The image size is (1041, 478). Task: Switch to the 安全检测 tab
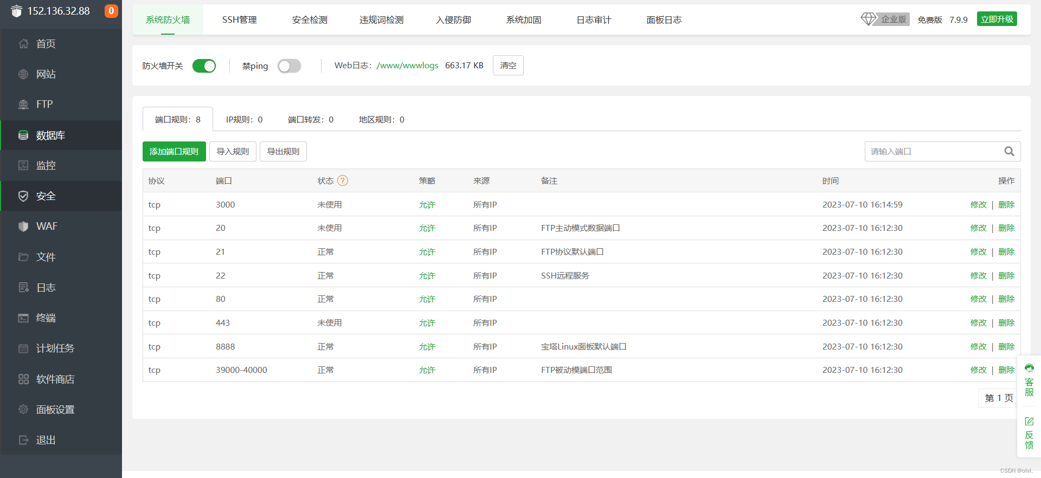[x=310, y=20]
